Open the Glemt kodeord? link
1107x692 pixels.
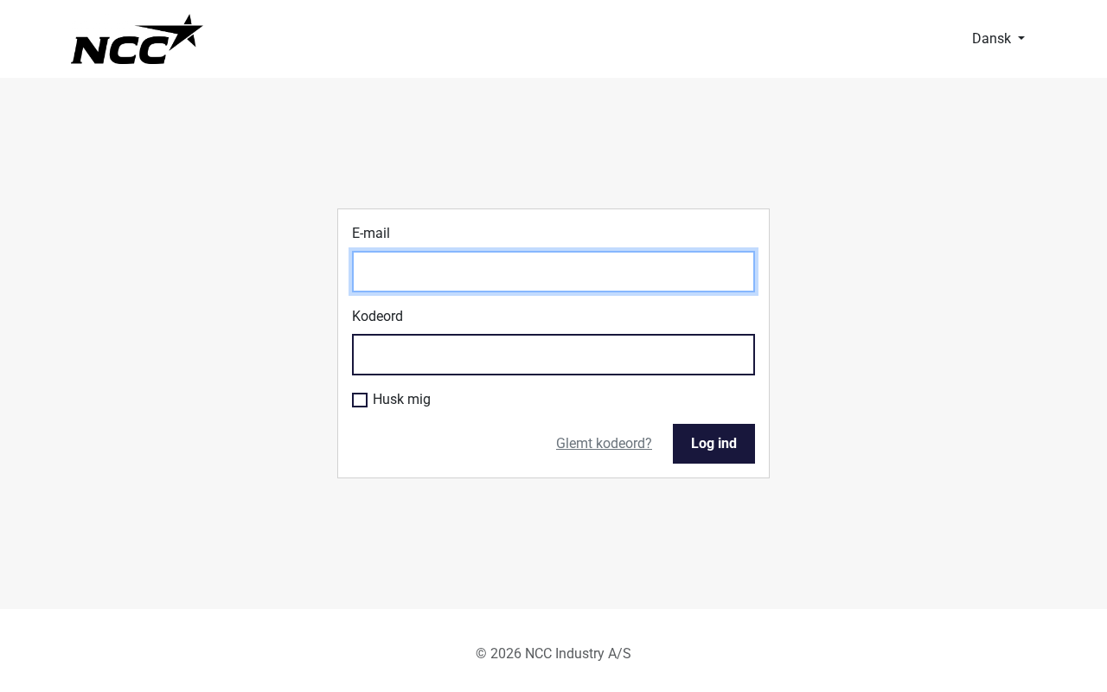coord(604,444)
